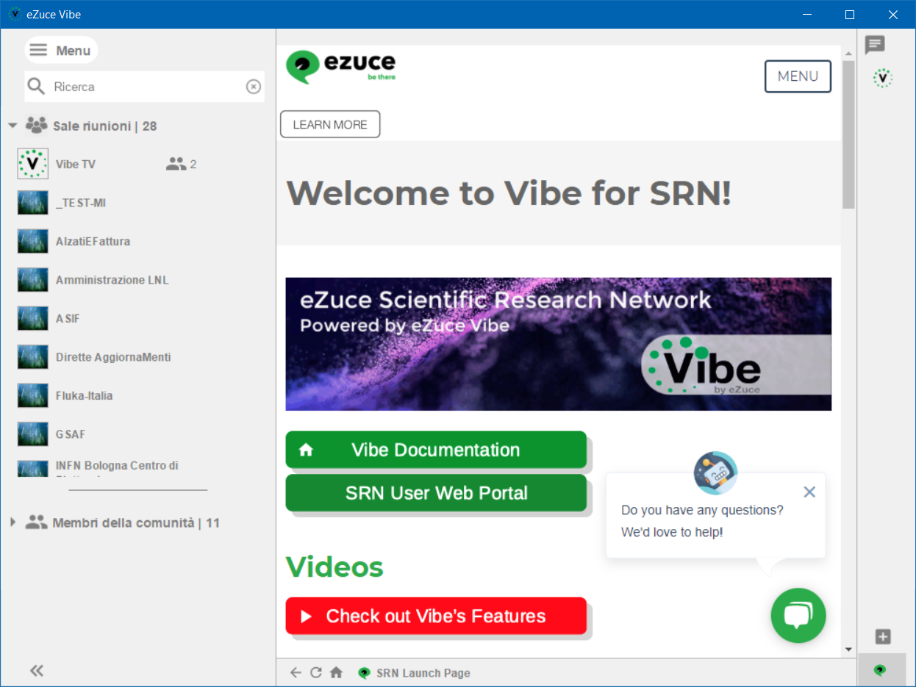Click the GSAF room thumbnail
Screen dimensions: 916x687
(x=32, y=434)
